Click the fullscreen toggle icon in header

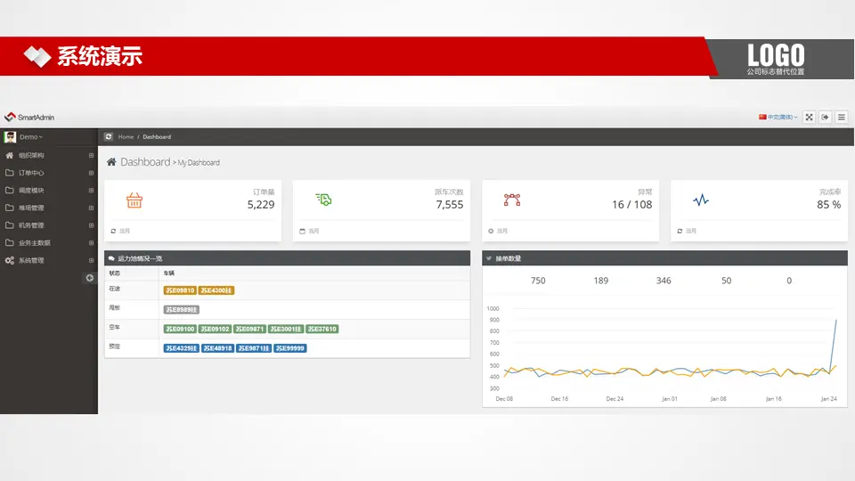(x=809, y=117)
